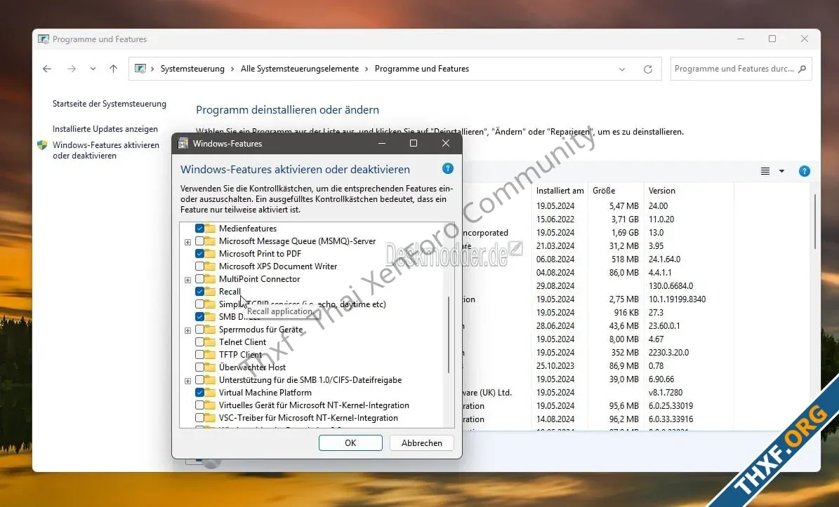The height and width of the screenshot is (507, 839).
Task: Tick the Telnet Client checkbox
Action: coord(199,342)
